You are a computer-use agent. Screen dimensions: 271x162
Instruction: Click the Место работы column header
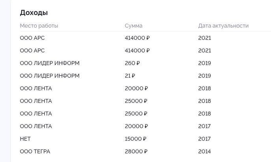point(39,26)
